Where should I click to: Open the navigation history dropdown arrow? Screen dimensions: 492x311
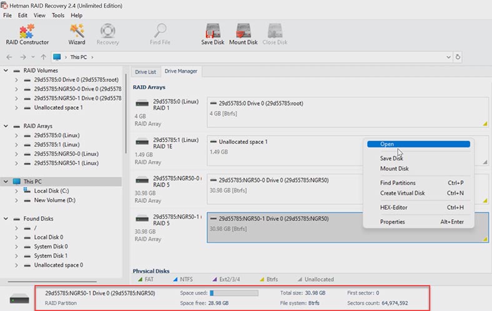33,57
